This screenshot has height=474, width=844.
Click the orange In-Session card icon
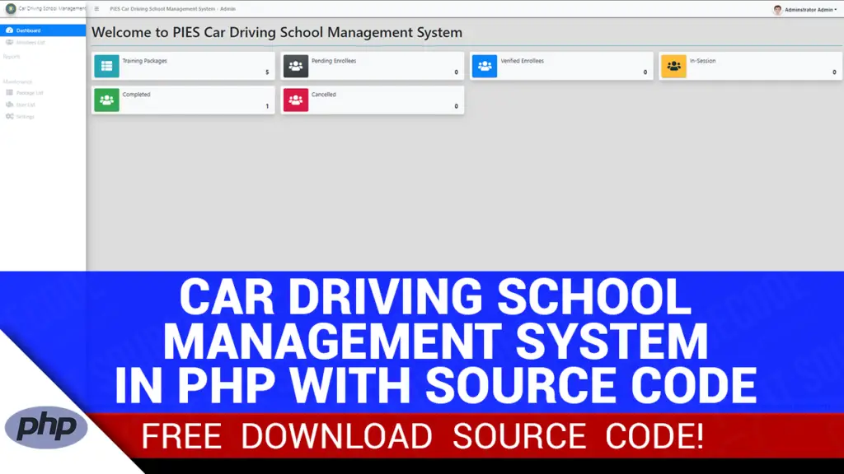[673, 65]
